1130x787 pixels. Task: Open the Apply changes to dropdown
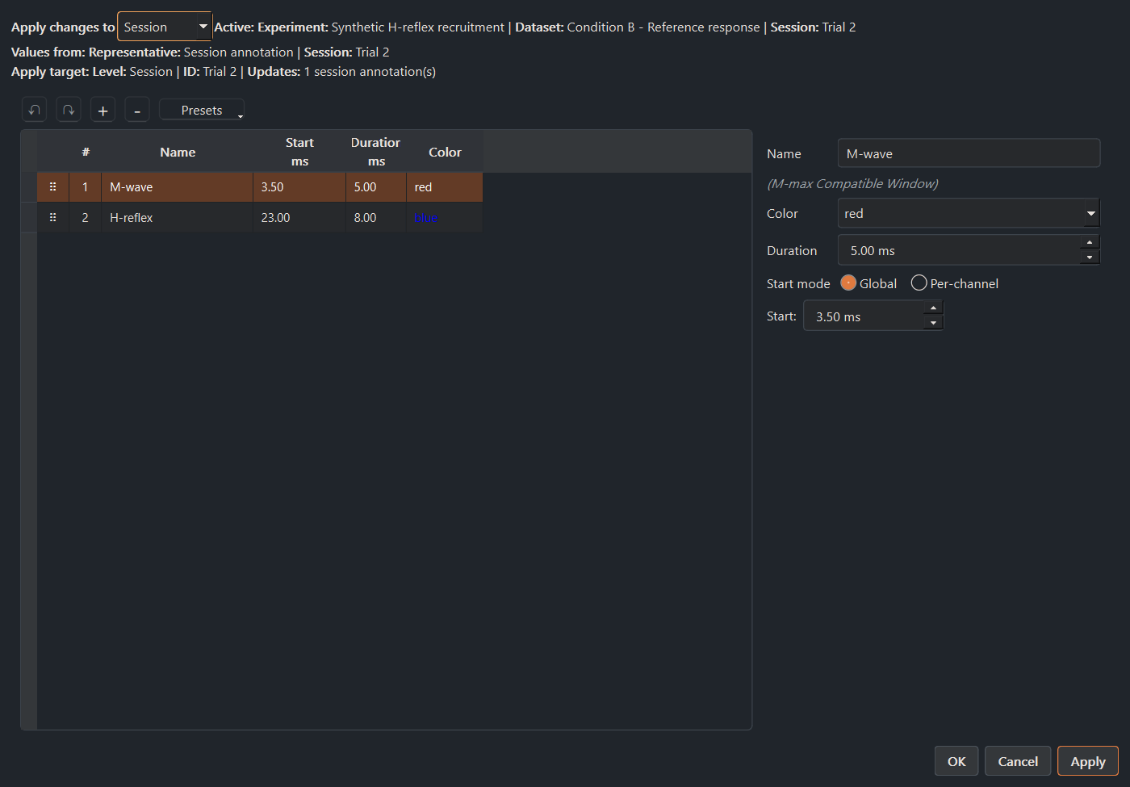(165, 27)
